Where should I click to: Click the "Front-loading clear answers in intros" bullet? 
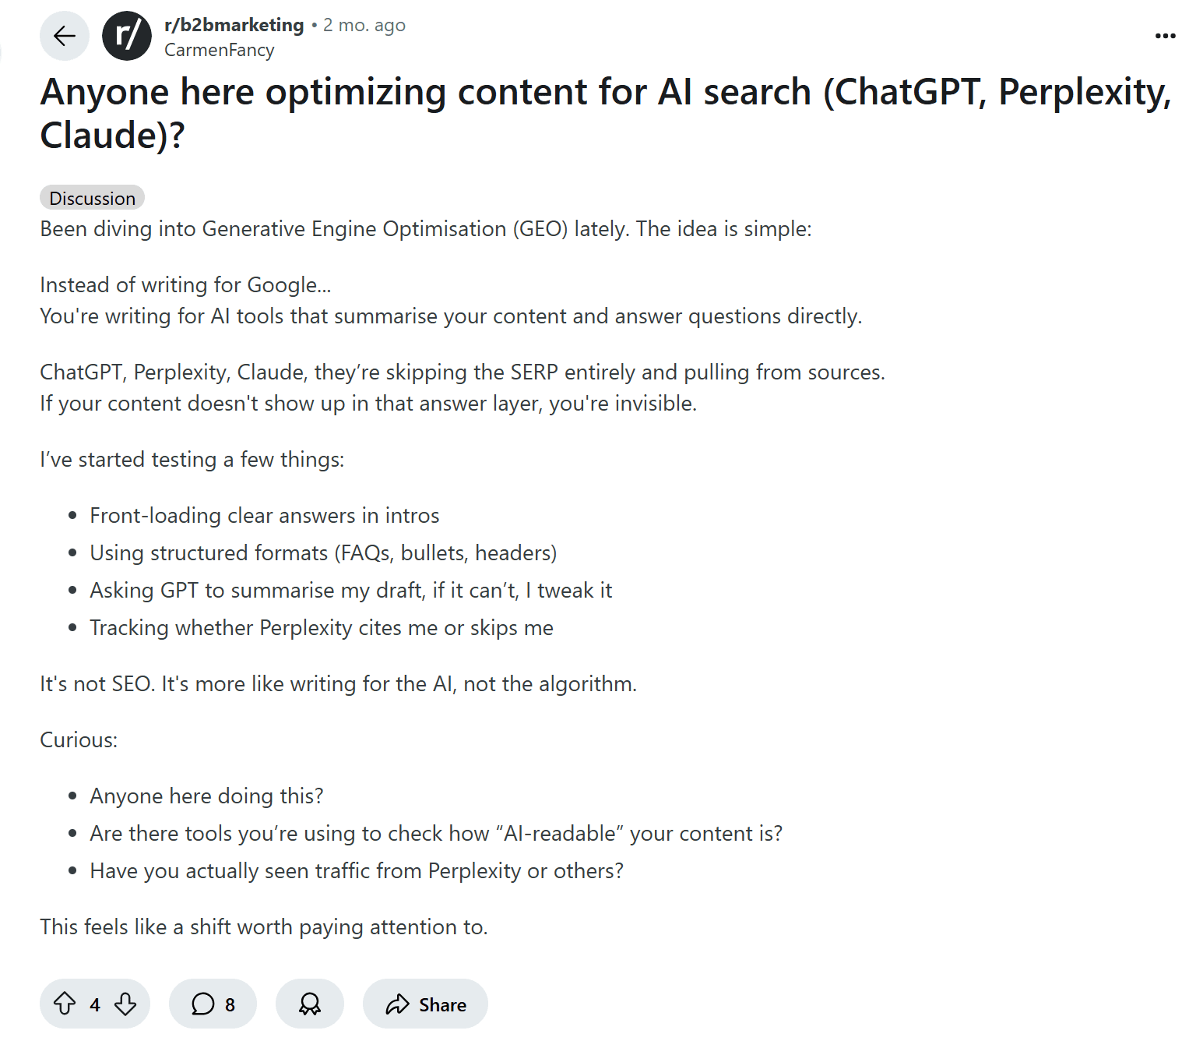tap(264, 515)
